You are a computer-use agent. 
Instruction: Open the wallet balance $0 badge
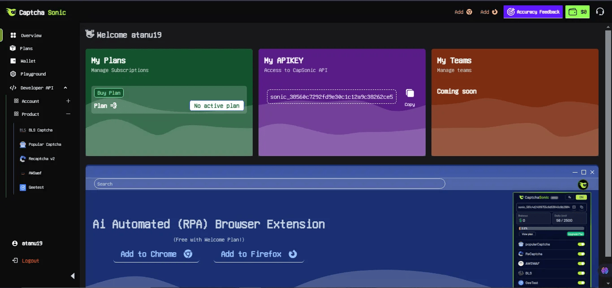(x=578, y=12)
